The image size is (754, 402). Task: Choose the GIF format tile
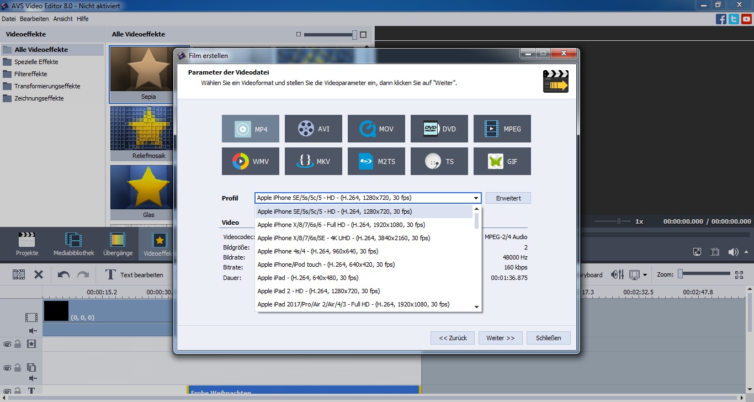click(502, 161)
